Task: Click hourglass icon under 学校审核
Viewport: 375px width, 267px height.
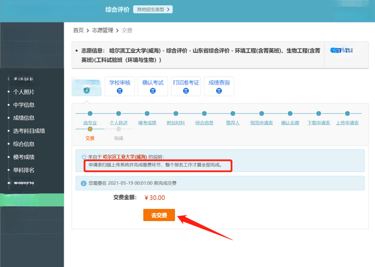Action: (x=119, y=91)
